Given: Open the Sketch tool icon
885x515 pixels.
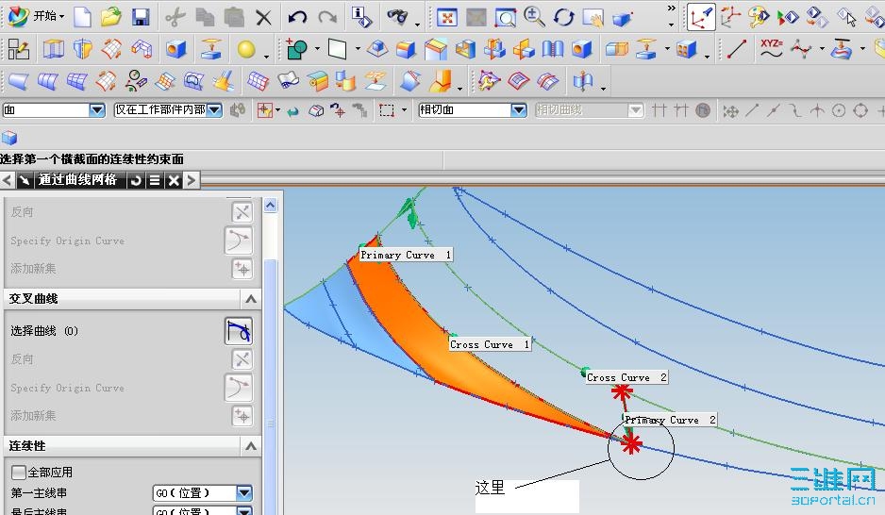Looking at the screenshot, I should pyautogui.click(x=18, y=50).
